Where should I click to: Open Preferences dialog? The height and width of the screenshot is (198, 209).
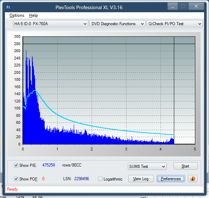(171, 179)
